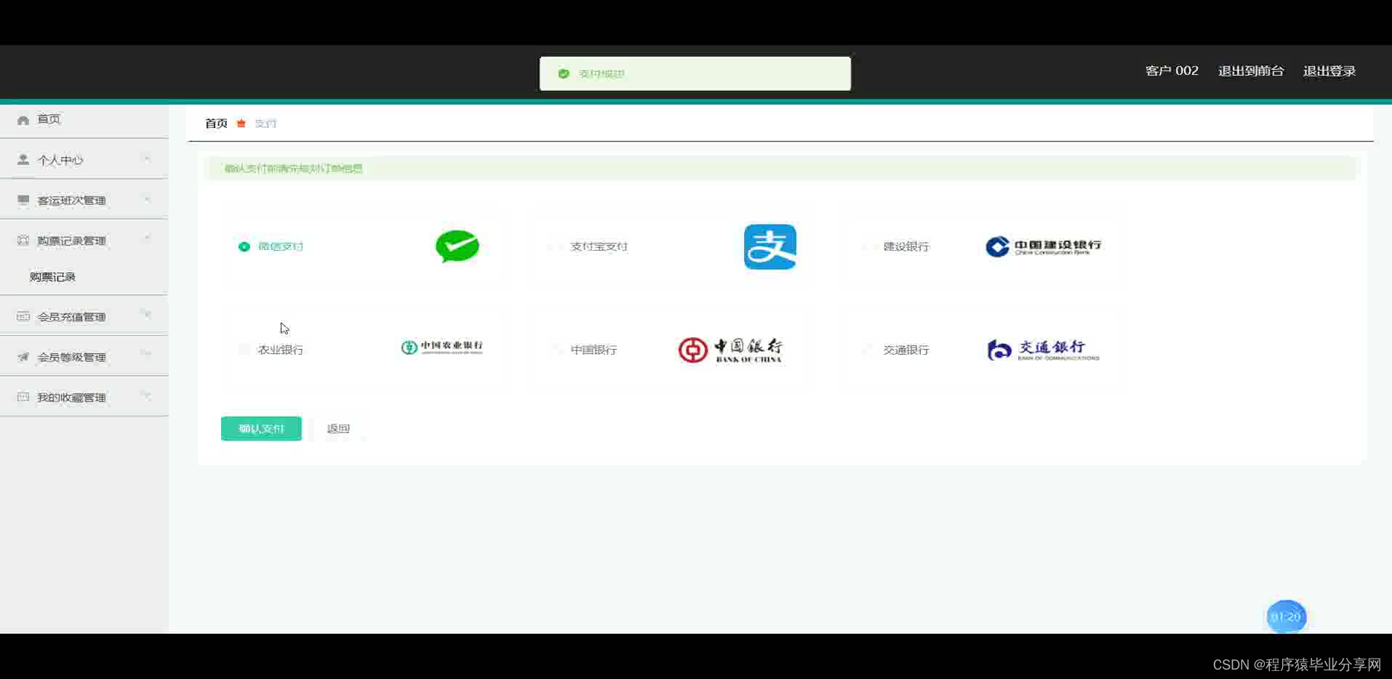Click the 确认支付 button
Viewport: 1392px width, 679px height.
(x=261, y=429)
